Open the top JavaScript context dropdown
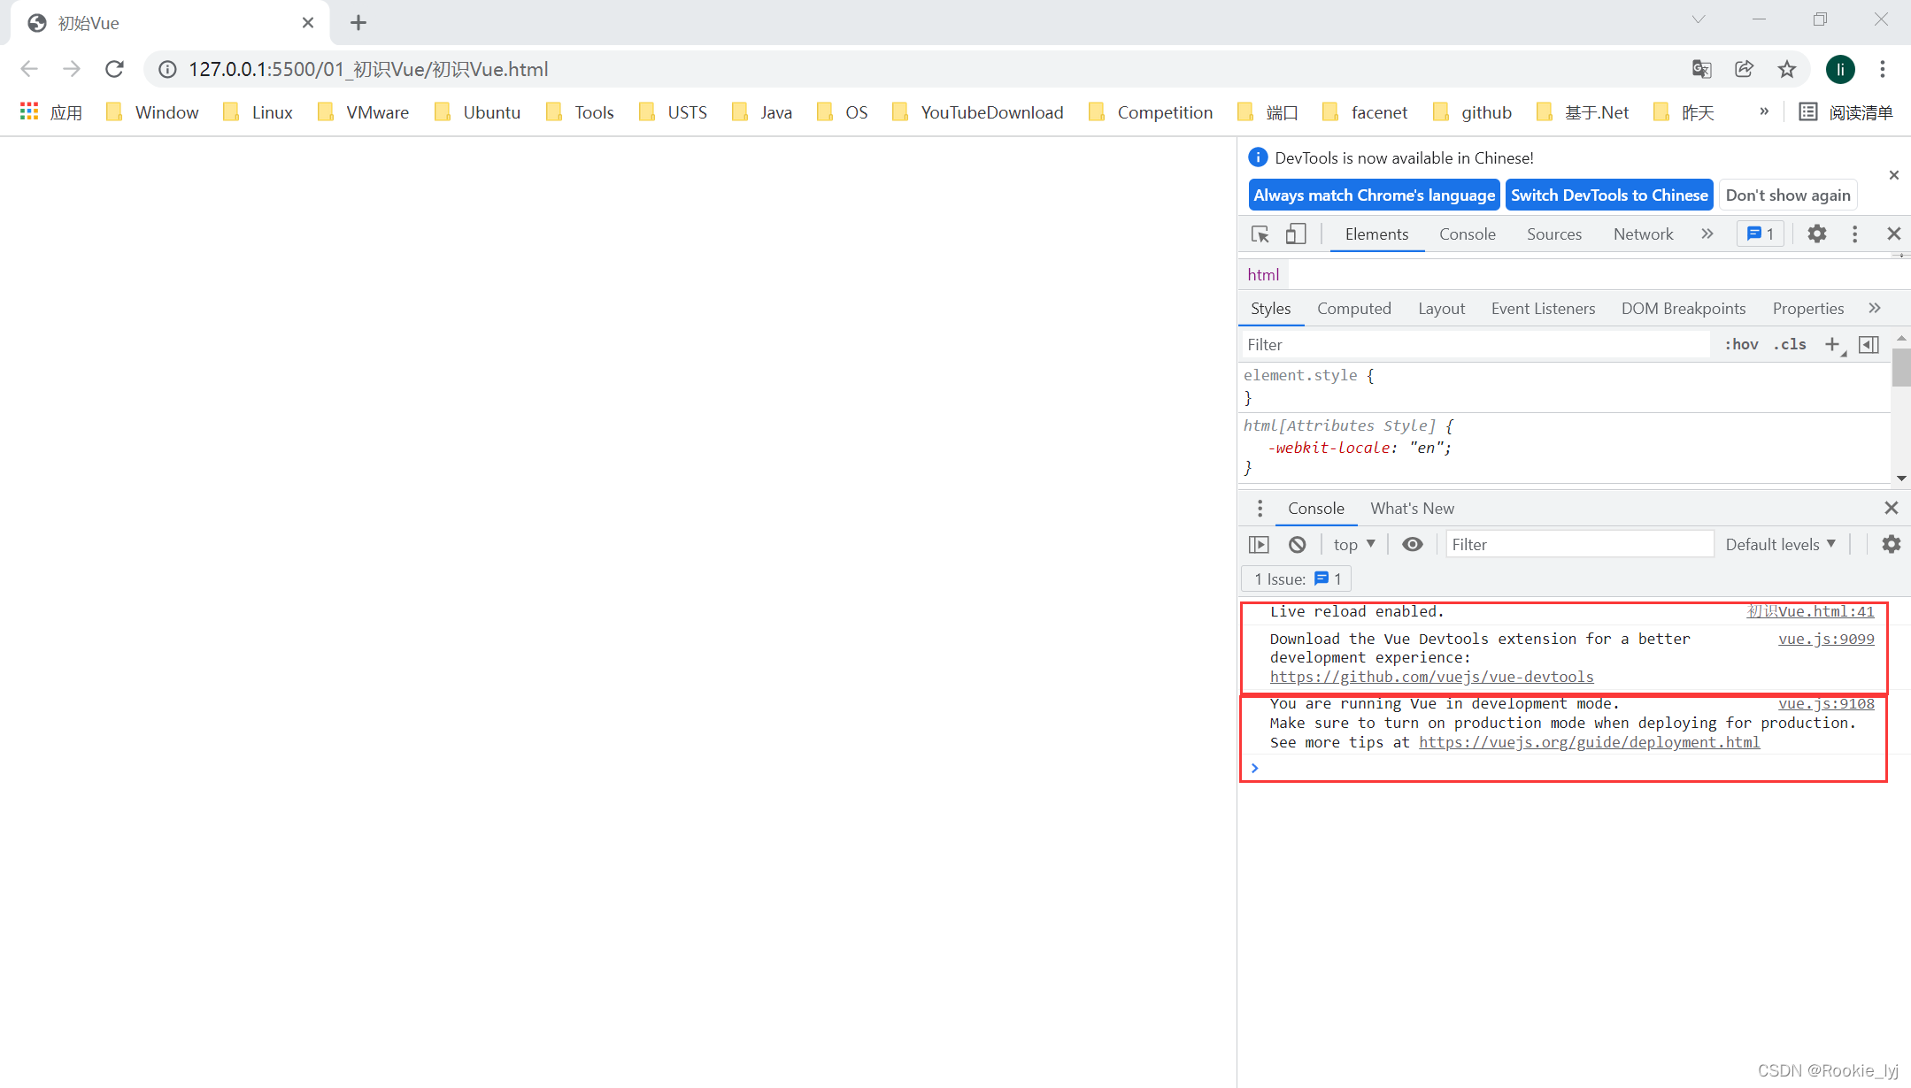Viewport: 1911px width, 1088px height. 1354,544
